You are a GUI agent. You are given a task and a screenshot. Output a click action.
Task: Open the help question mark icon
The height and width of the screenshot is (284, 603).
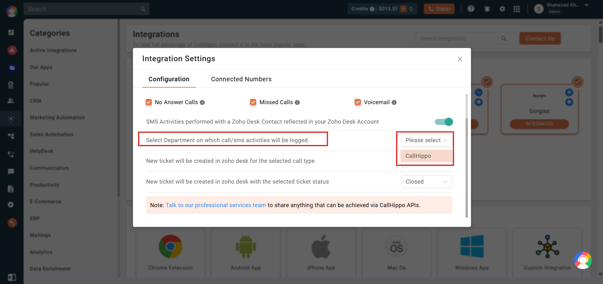click(471, 9)
